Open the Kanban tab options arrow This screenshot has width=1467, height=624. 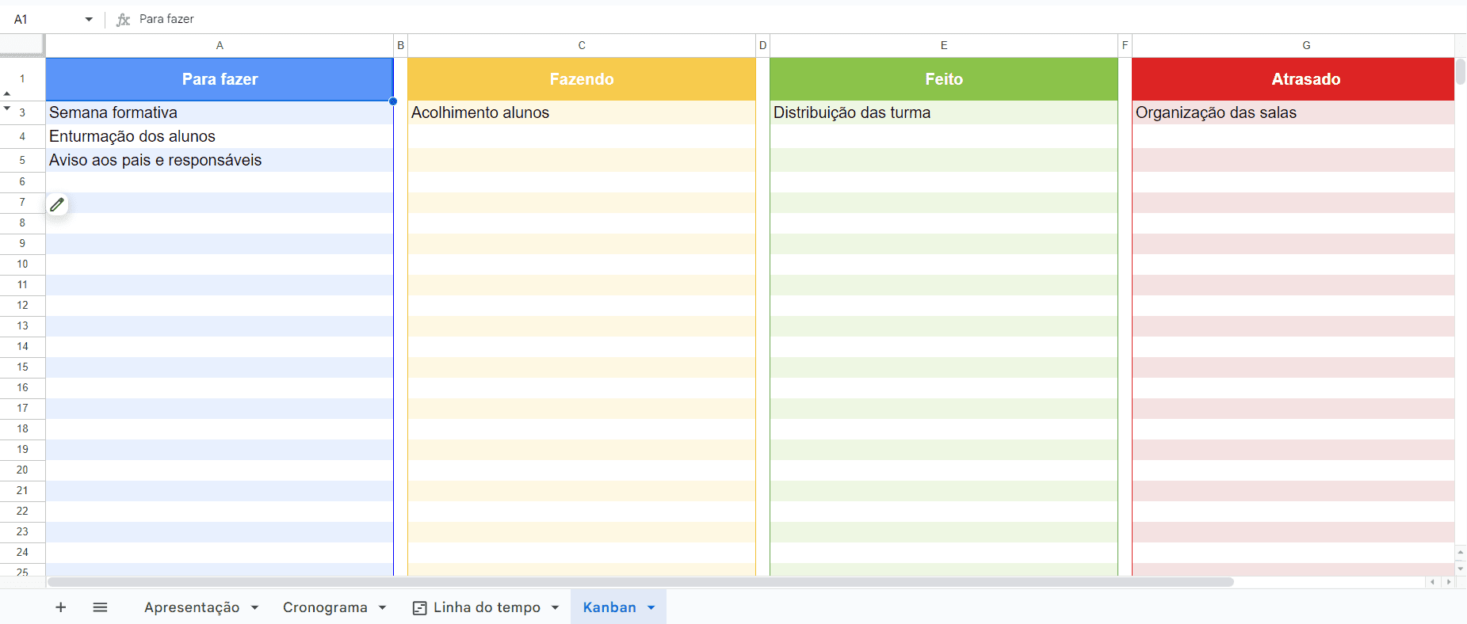coord(651,607)
